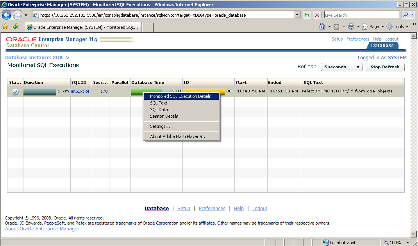418x246 pixels.
Task: Click the Live Search input box
Action: pyautogui.click(x=362, y=15)
